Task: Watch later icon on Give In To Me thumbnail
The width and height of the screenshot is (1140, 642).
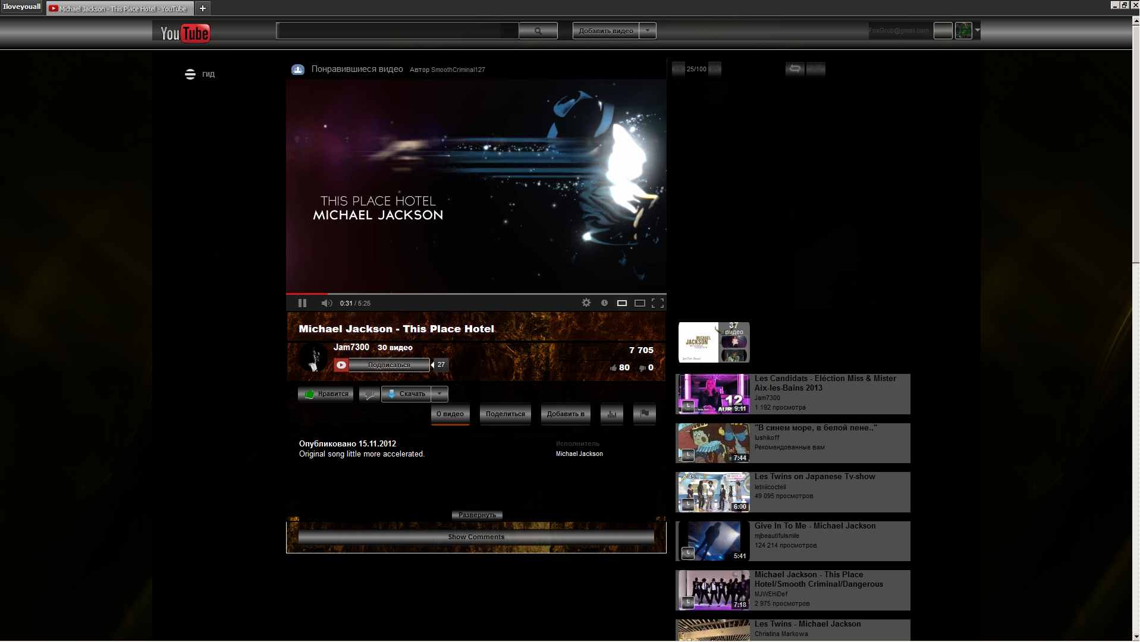Action: point(688,554)
